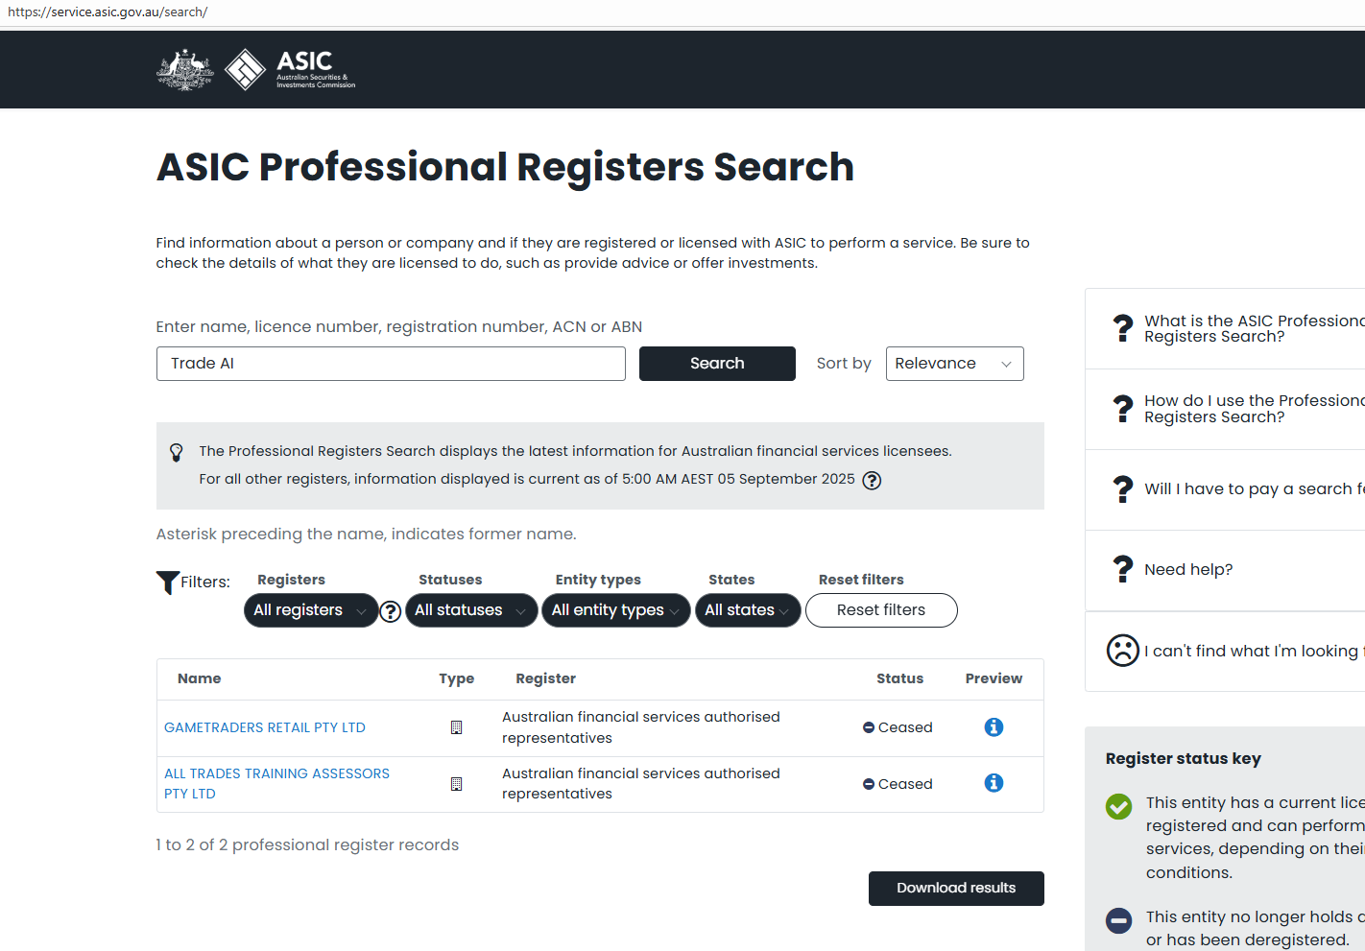Click question mark beside 'Need help?'
1365x951 pixels.
1123,569
